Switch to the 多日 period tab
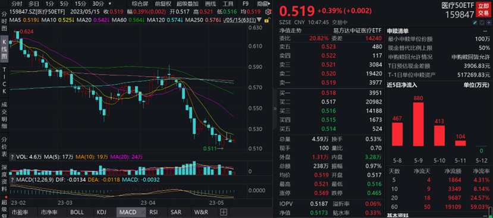The image size is (493, 218). (x=34, y=4)
